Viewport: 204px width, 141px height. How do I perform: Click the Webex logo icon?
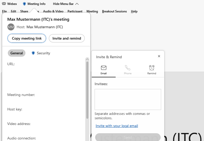[4, 4]
